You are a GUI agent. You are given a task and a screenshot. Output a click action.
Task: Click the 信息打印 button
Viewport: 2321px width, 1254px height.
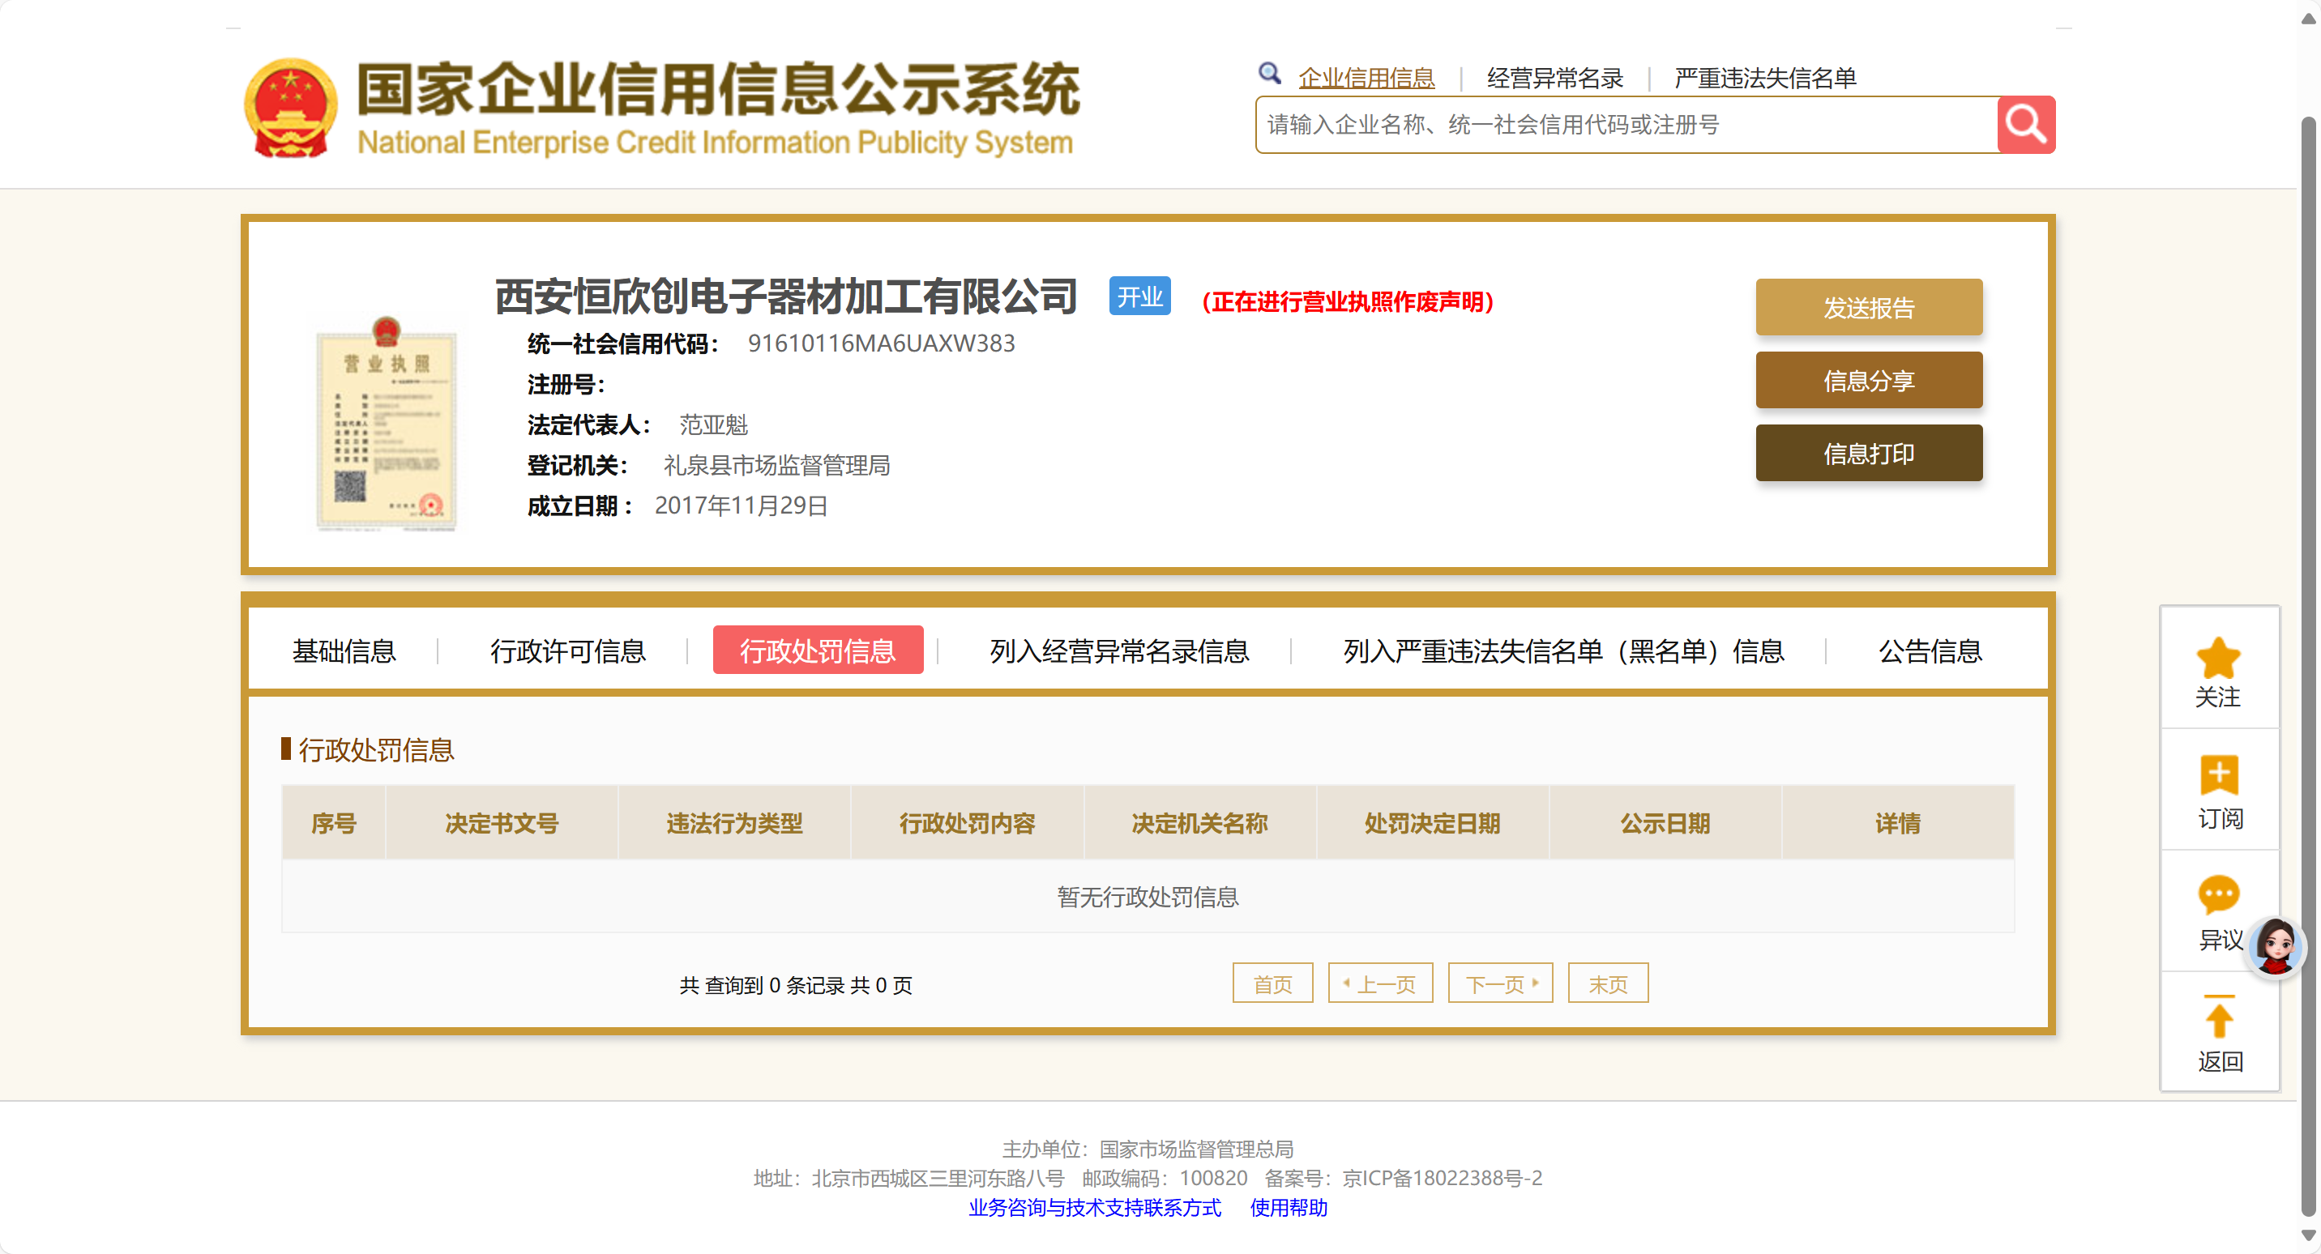click(x=1868, y=453)
